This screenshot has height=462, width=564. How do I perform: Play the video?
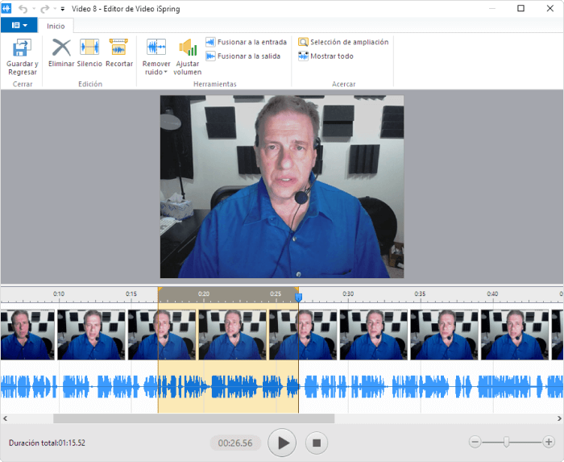(x=282, y=443)
